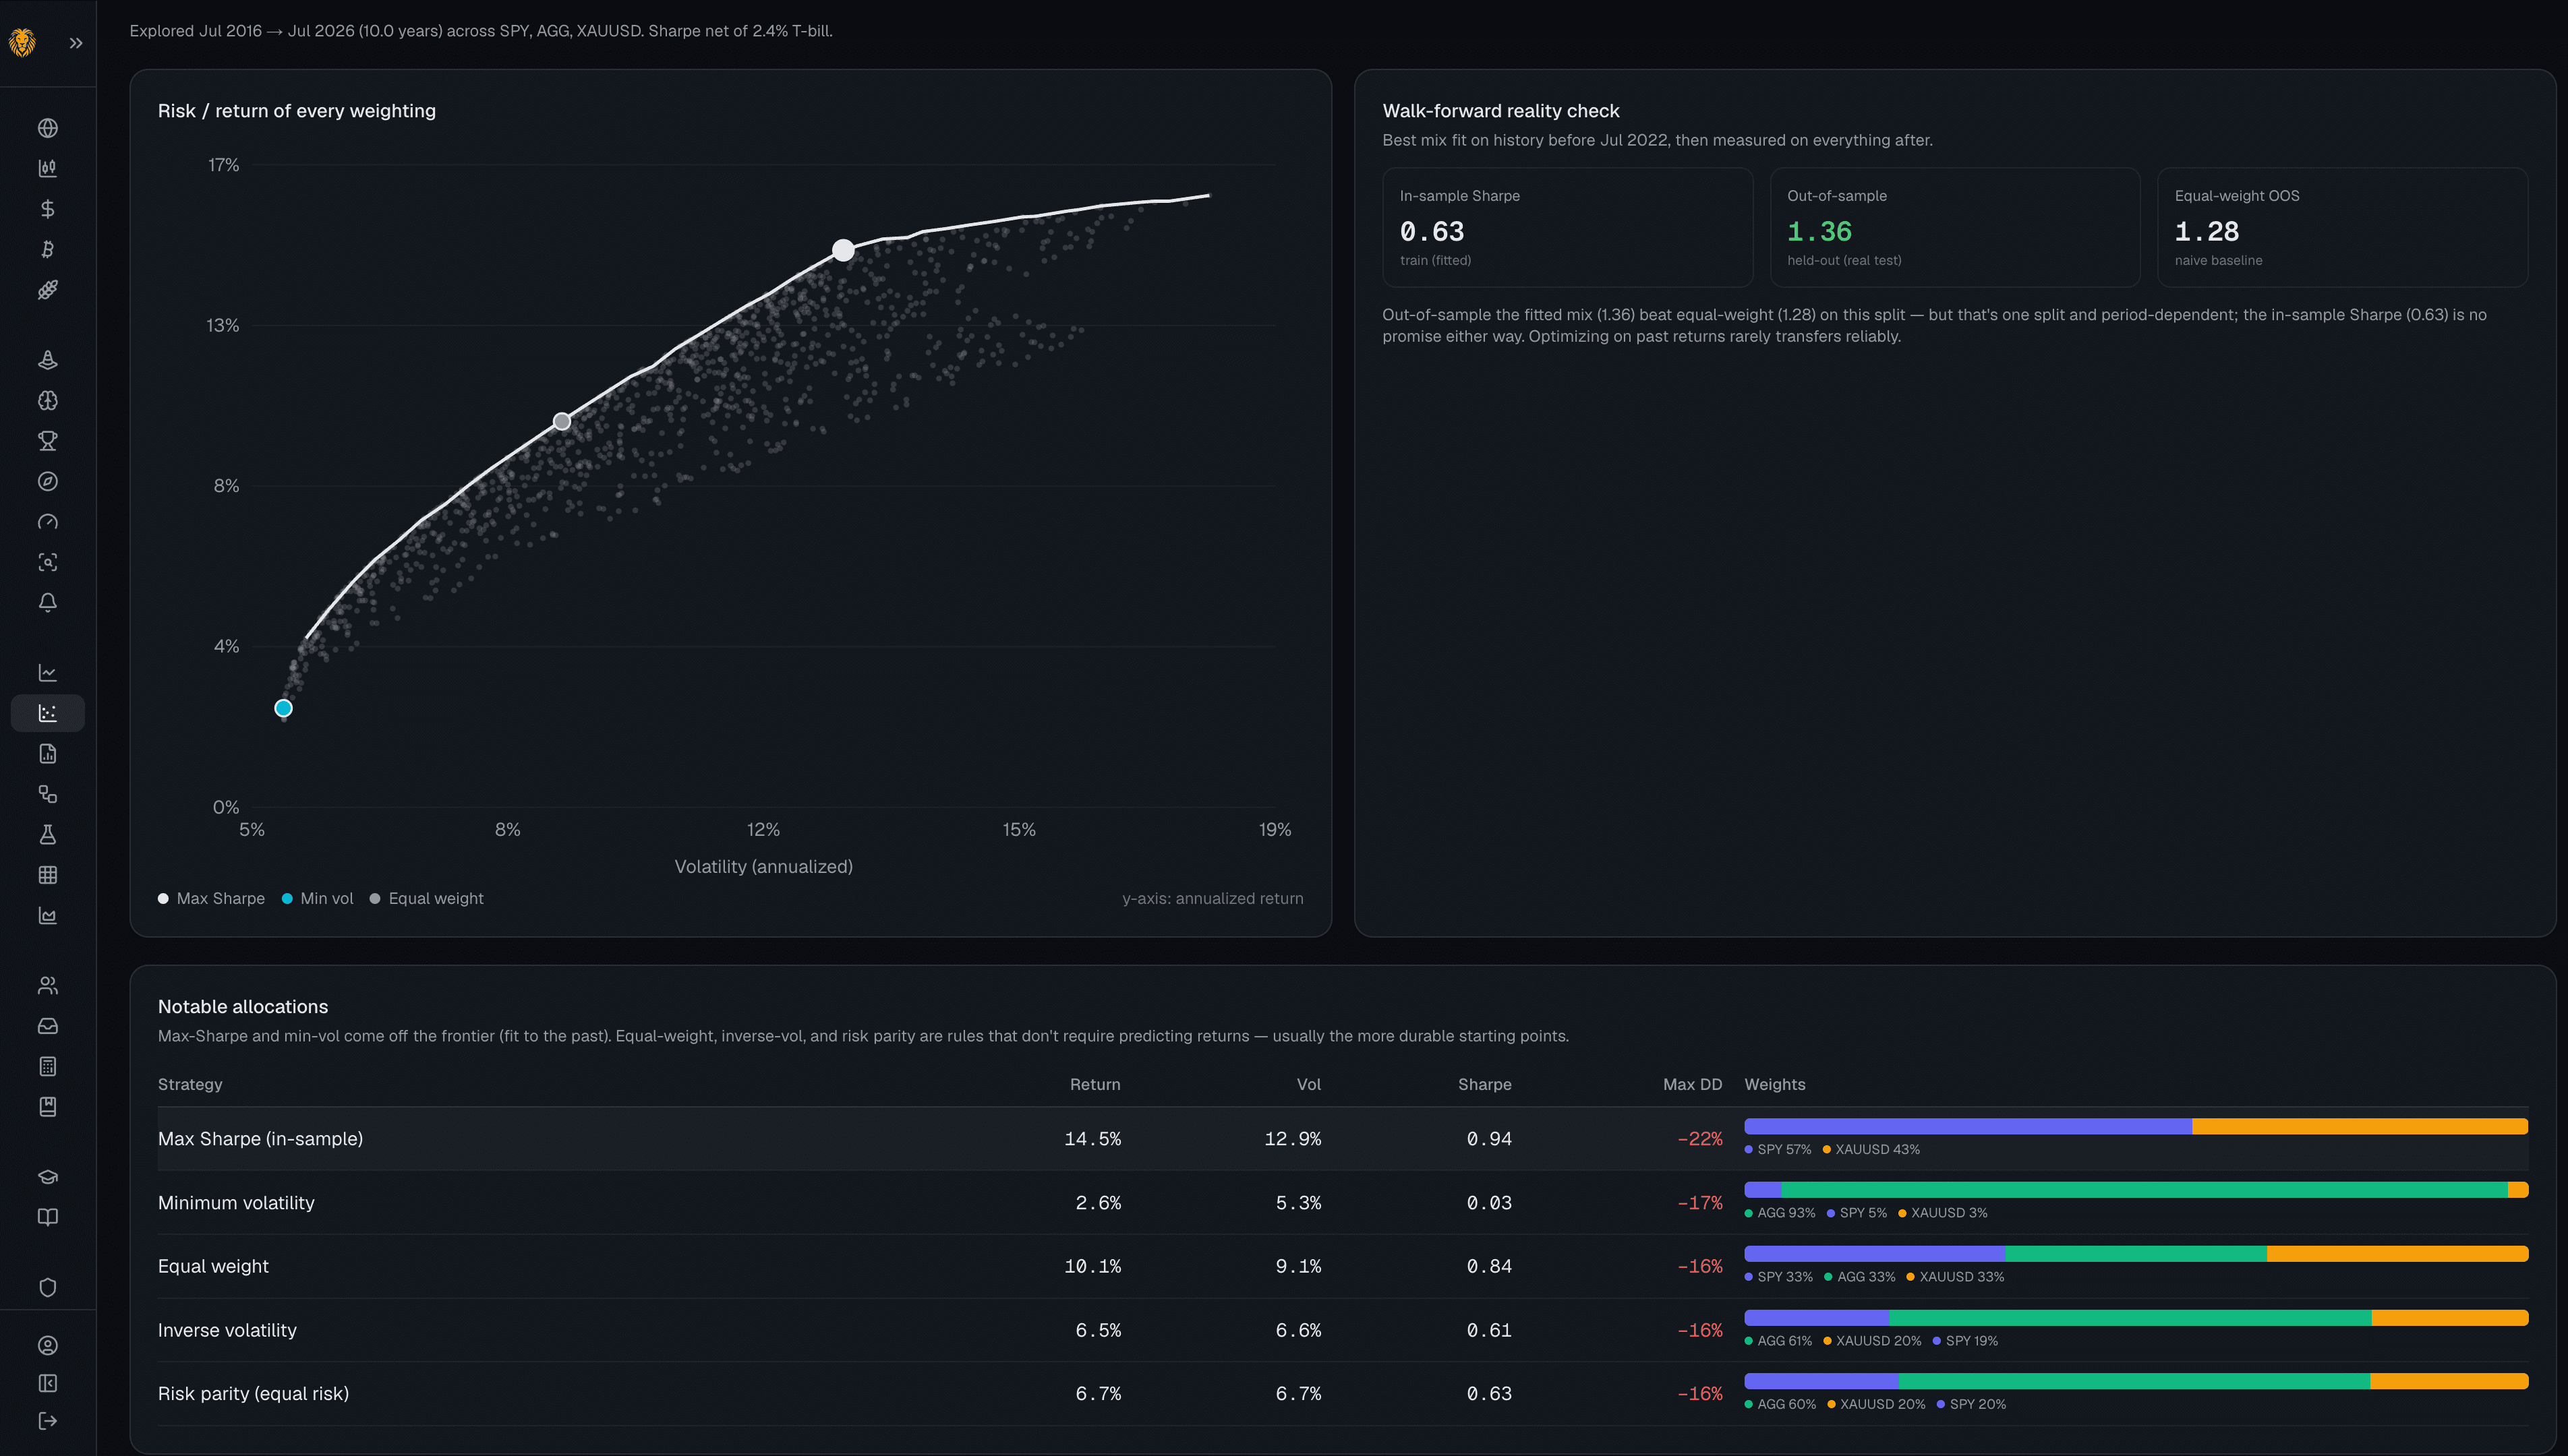Select the Risk parity (equal risk) row
Viewport: 2568px width, 1456px height.
tap(1343, 1394)
